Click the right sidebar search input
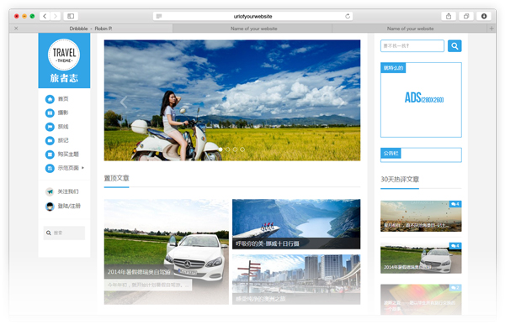This screenshot has height=330, width=505. tap(412, 46)
